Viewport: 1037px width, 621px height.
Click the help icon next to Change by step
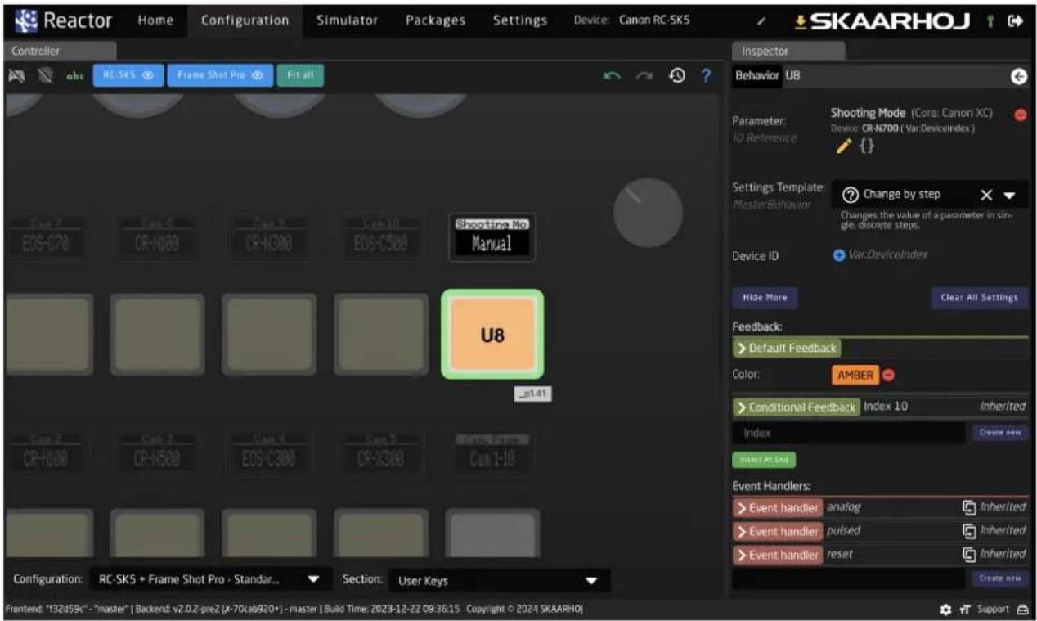coord(849,195)
